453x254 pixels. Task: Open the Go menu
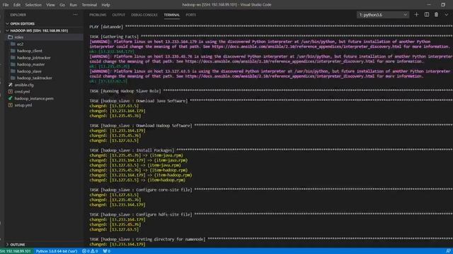(62, 5)
